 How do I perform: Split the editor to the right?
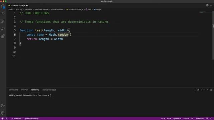click(207, 5)
